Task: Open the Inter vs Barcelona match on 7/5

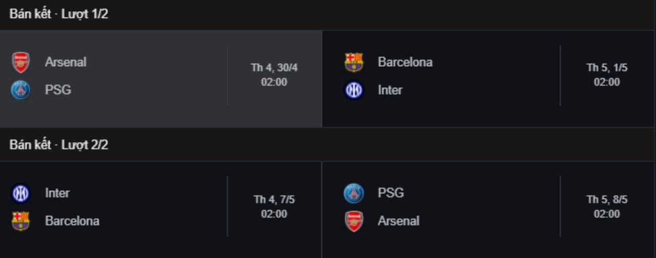Action: pos(161,210)
